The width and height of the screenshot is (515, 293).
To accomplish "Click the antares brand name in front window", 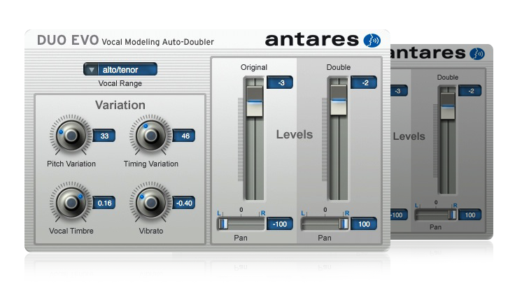I will (311, 40).
